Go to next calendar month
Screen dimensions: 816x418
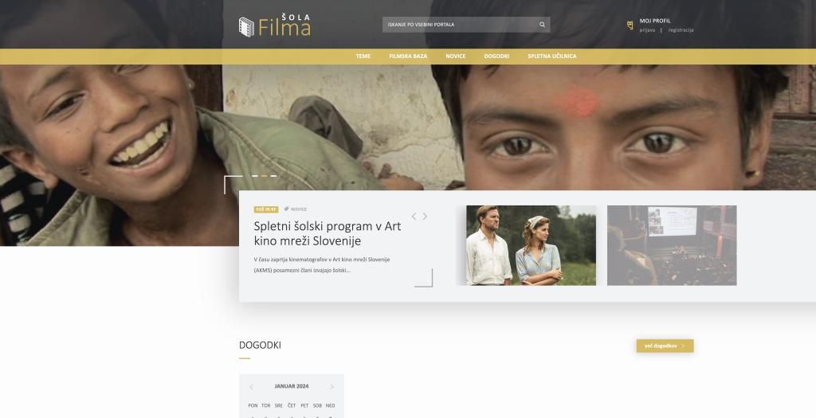pos(331,386)
